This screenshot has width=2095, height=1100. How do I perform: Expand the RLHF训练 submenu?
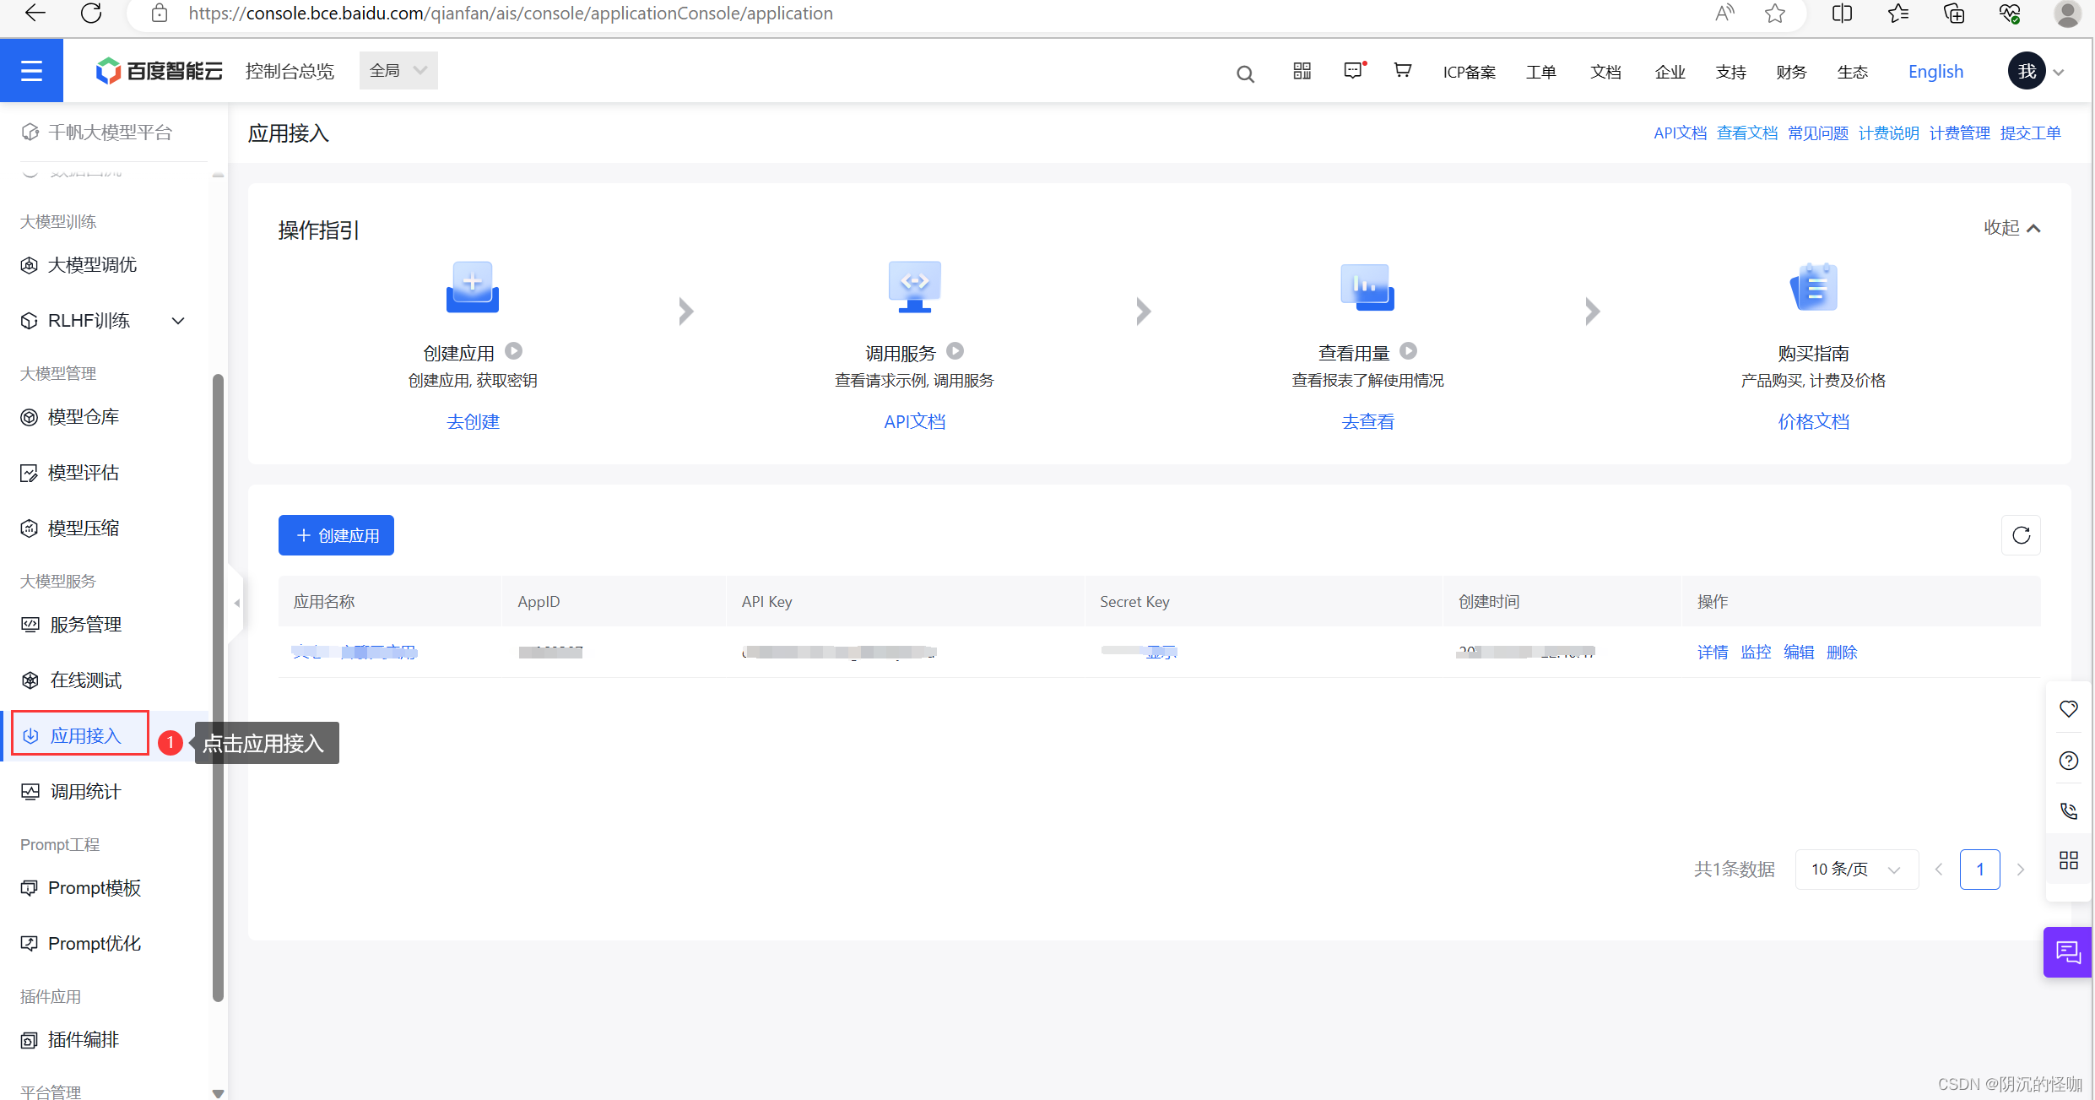(x=178, y=321)
